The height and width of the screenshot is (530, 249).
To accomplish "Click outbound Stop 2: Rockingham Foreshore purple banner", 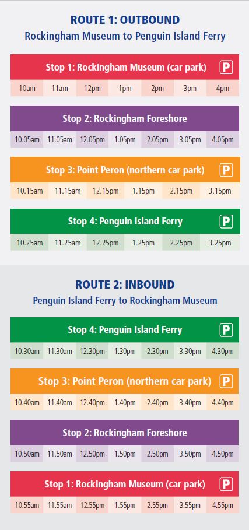I will [125, 118].
